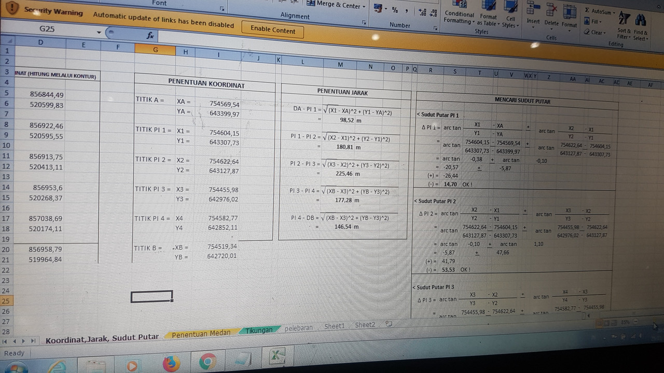Open the AutoSum dropdown arrow

pyautogui.click(x=614, y=12)
